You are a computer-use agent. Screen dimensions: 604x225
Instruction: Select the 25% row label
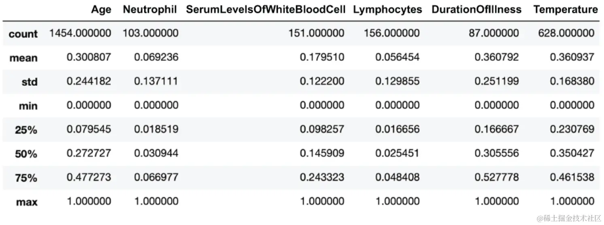point(27,129)
